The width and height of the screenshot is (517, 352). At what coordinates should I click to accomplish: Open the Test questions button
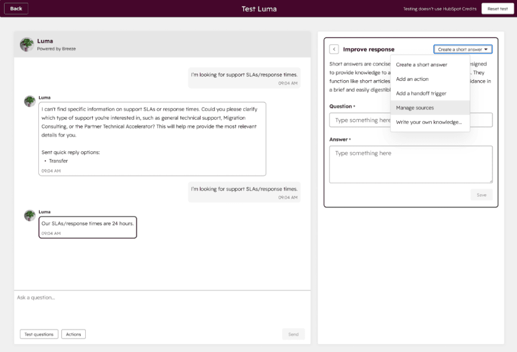coord(39,334)
